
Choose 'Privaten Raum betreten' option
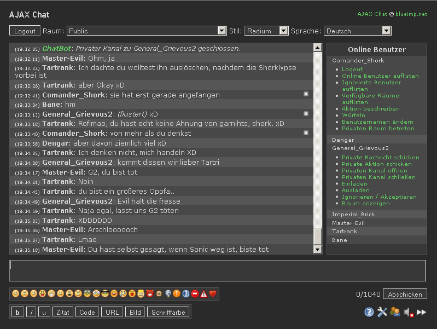[378, 128]
